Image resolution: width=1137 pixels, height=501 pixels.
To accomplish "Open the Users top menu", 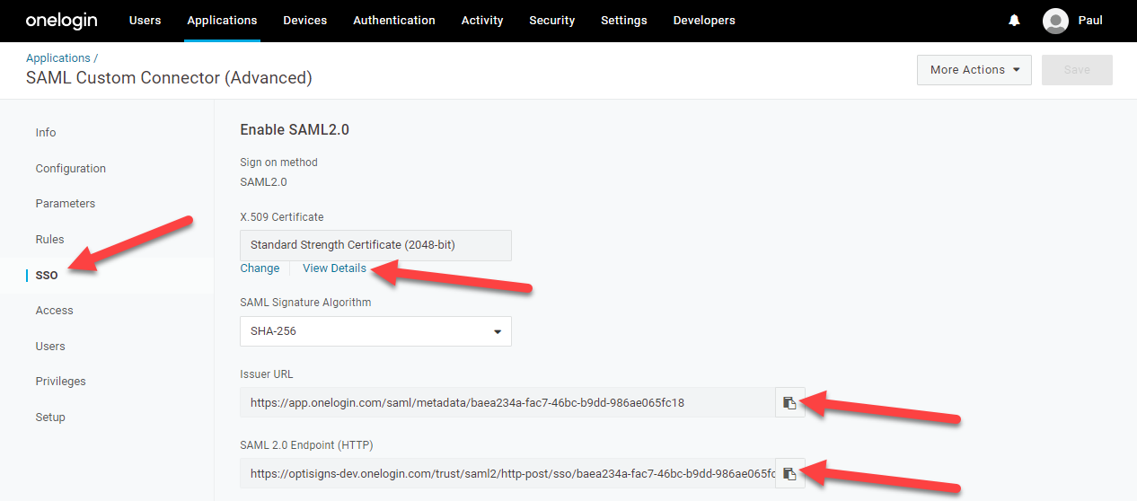I will click(x=145, y=21).
